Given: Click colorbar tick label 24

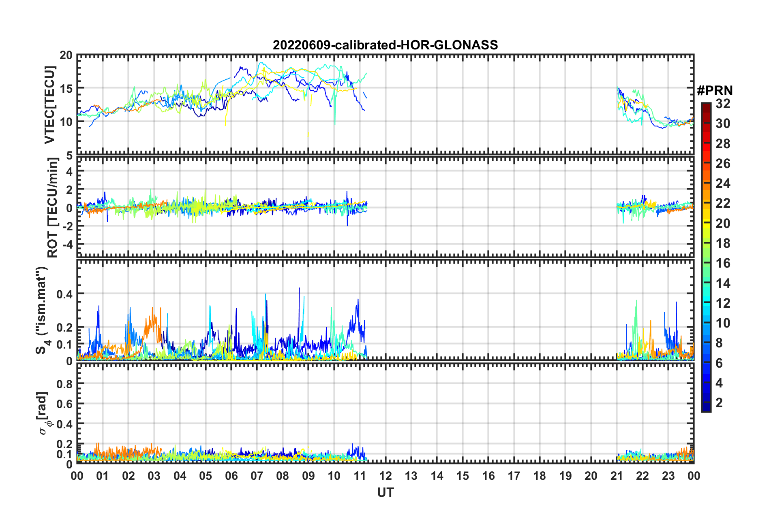Looking at the screenshot, I should coord(723,183).
